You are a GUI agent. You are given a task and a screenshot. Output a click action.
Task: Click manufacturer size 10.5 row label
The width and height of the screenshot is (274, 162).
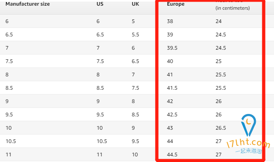pos(11,141)
